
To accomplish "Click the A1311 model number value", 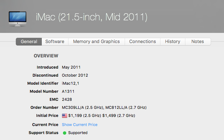I will click(68, 91).
